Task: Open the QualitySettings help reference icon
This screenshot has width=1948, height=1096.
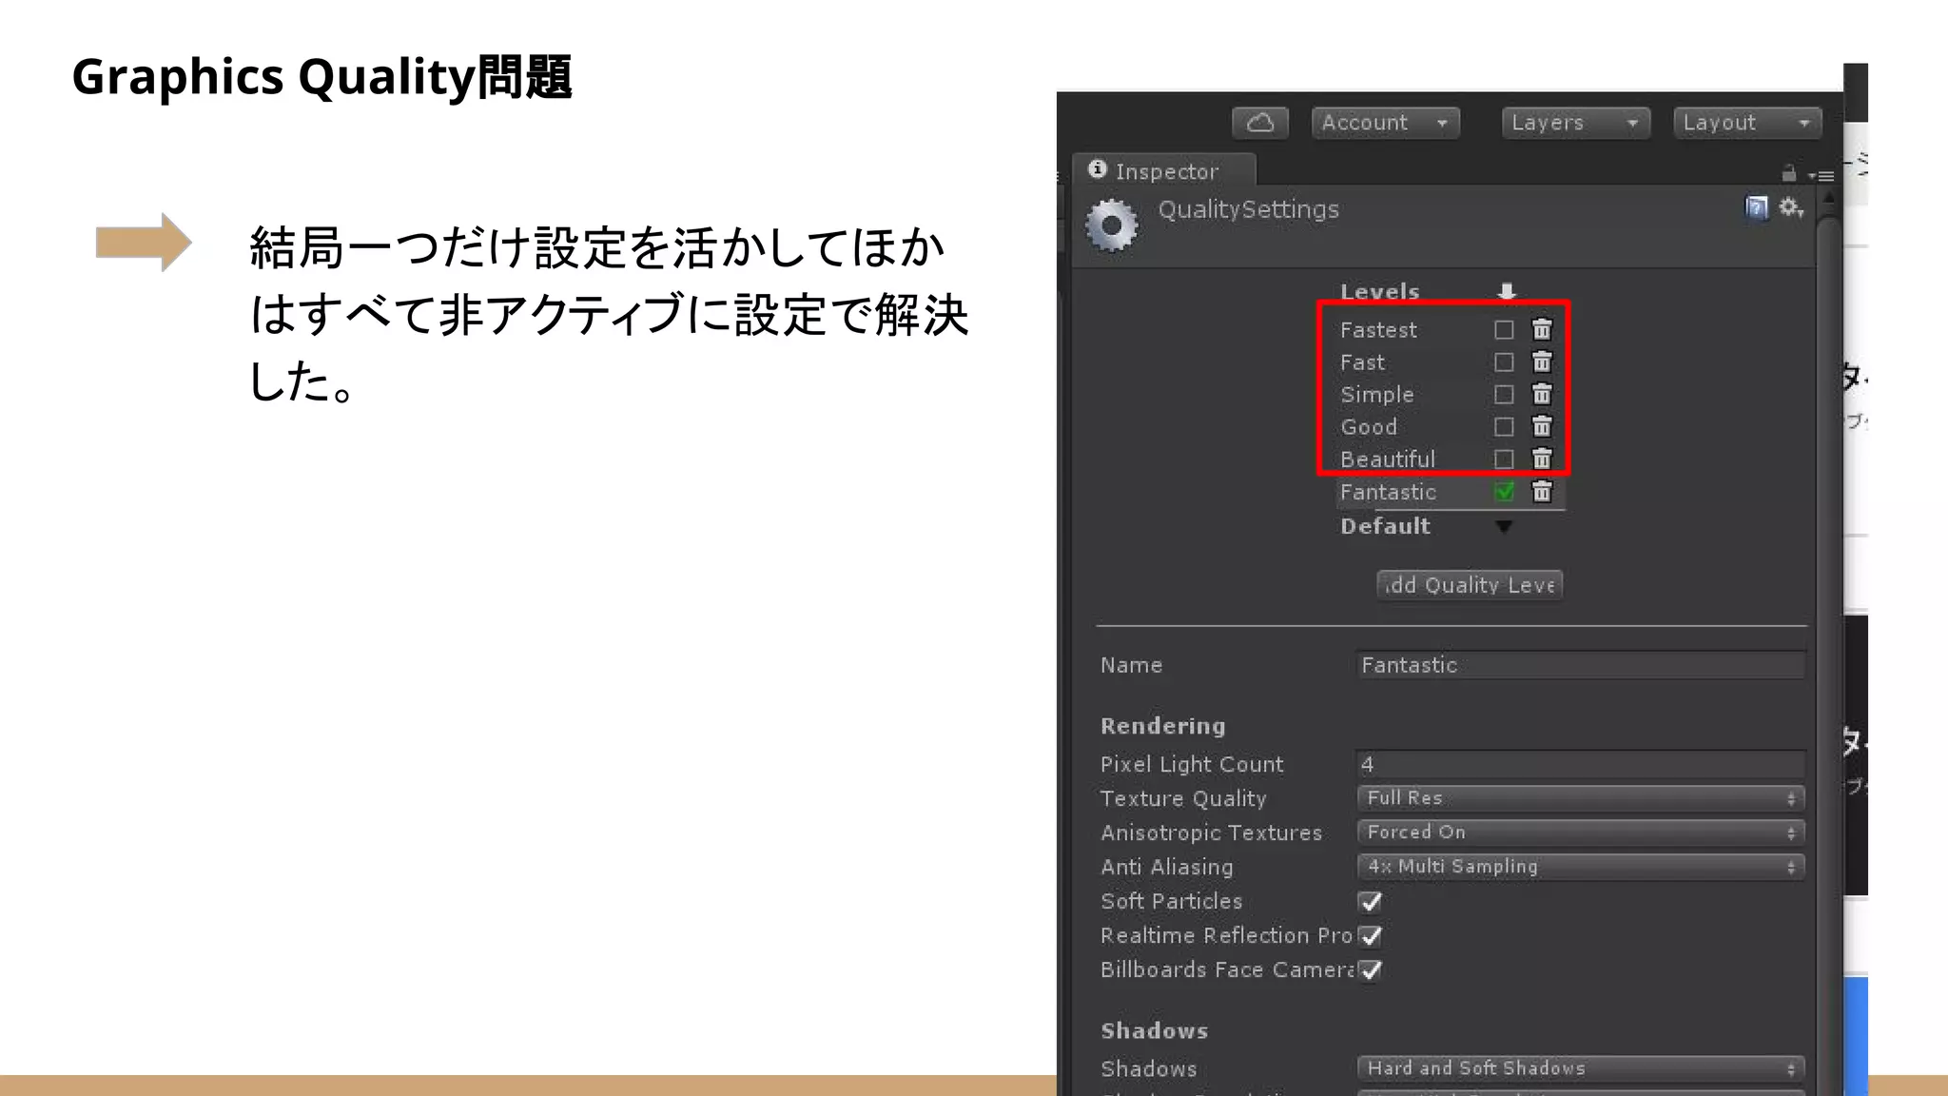Action: click(1756, 207)
